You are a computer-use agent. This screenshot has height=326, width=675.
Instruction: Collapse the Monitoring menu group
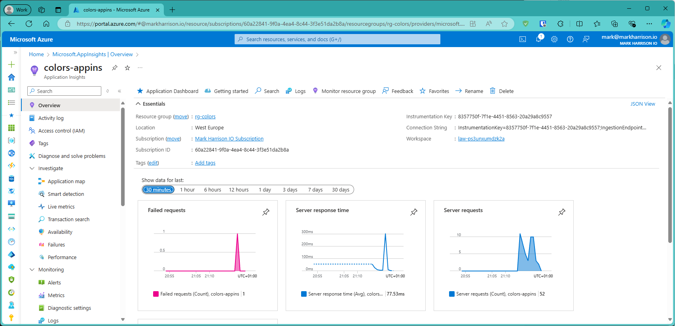pyautogui.click(x=32, y=270)
